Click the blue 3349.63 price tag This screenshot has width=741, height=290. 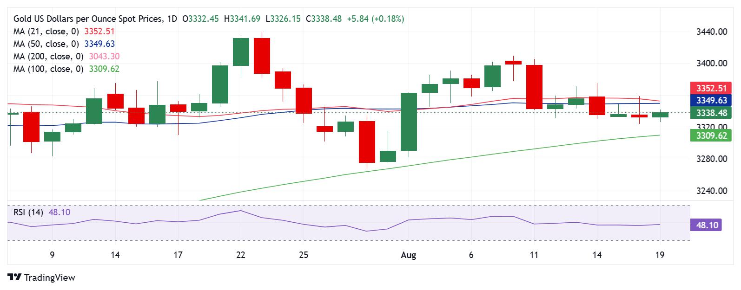(712, 100)
